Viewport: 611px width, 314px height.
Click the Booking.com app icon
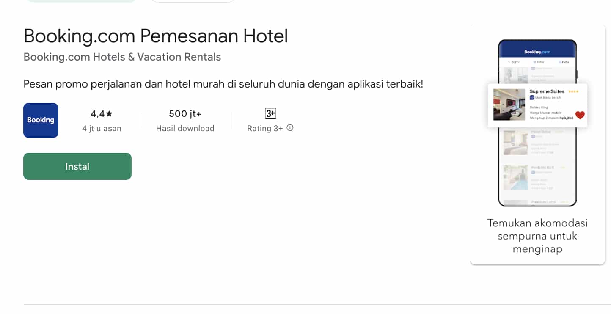41,120
